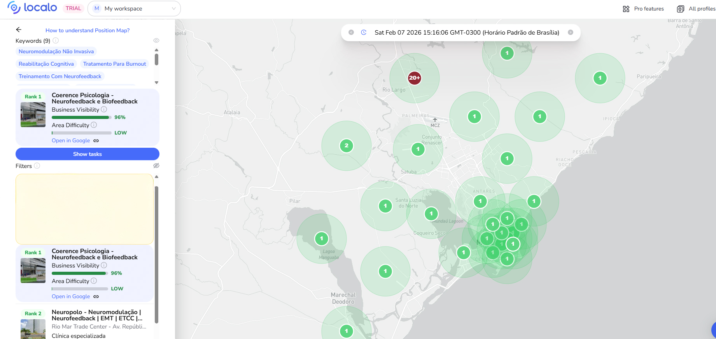Open How to understand Position Map link
This screenshot has width=716, height=339.
click(x=88, y=30)
